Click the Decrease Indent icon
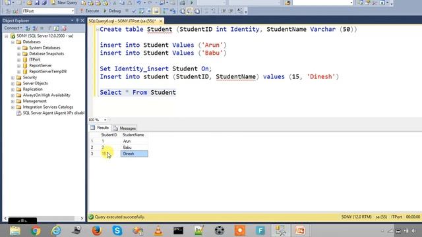 (x=224, y=11)
